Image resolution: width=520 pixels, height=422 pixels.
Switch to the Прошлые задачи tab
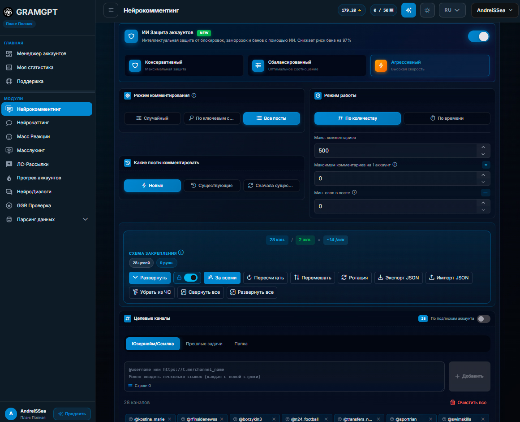tap(204, 344)
